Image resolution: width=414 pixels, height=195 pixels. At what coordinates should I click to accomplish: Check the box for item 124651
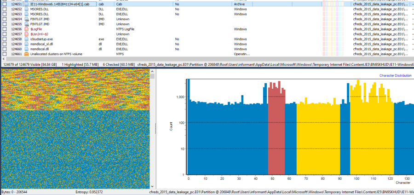click(4, 4)
